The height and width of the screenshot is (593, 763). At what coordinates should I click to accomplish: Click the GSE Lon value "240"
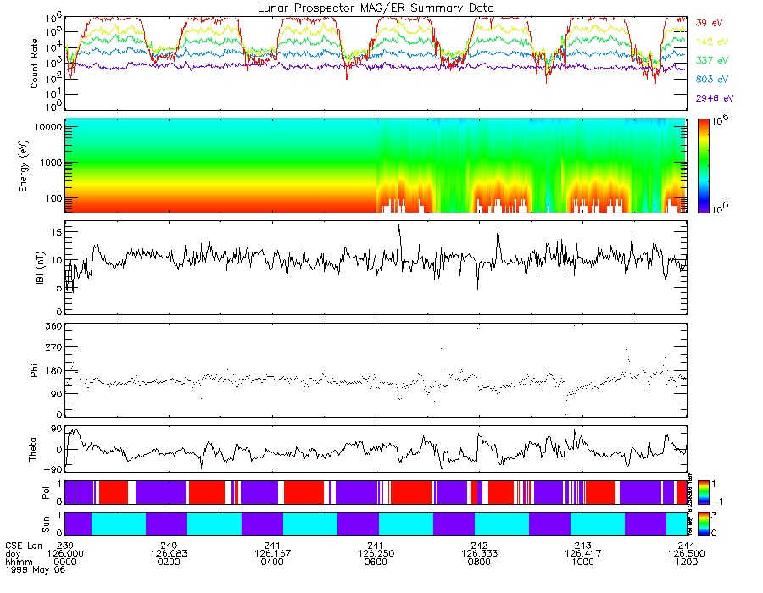pyautogui.click(x=169, y=546)
